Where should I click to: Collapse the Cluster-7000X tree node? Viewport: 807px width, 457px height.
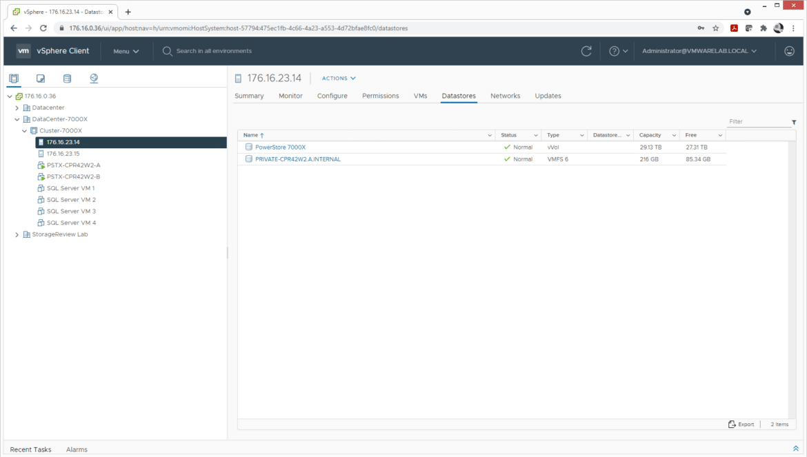(24, 130)
